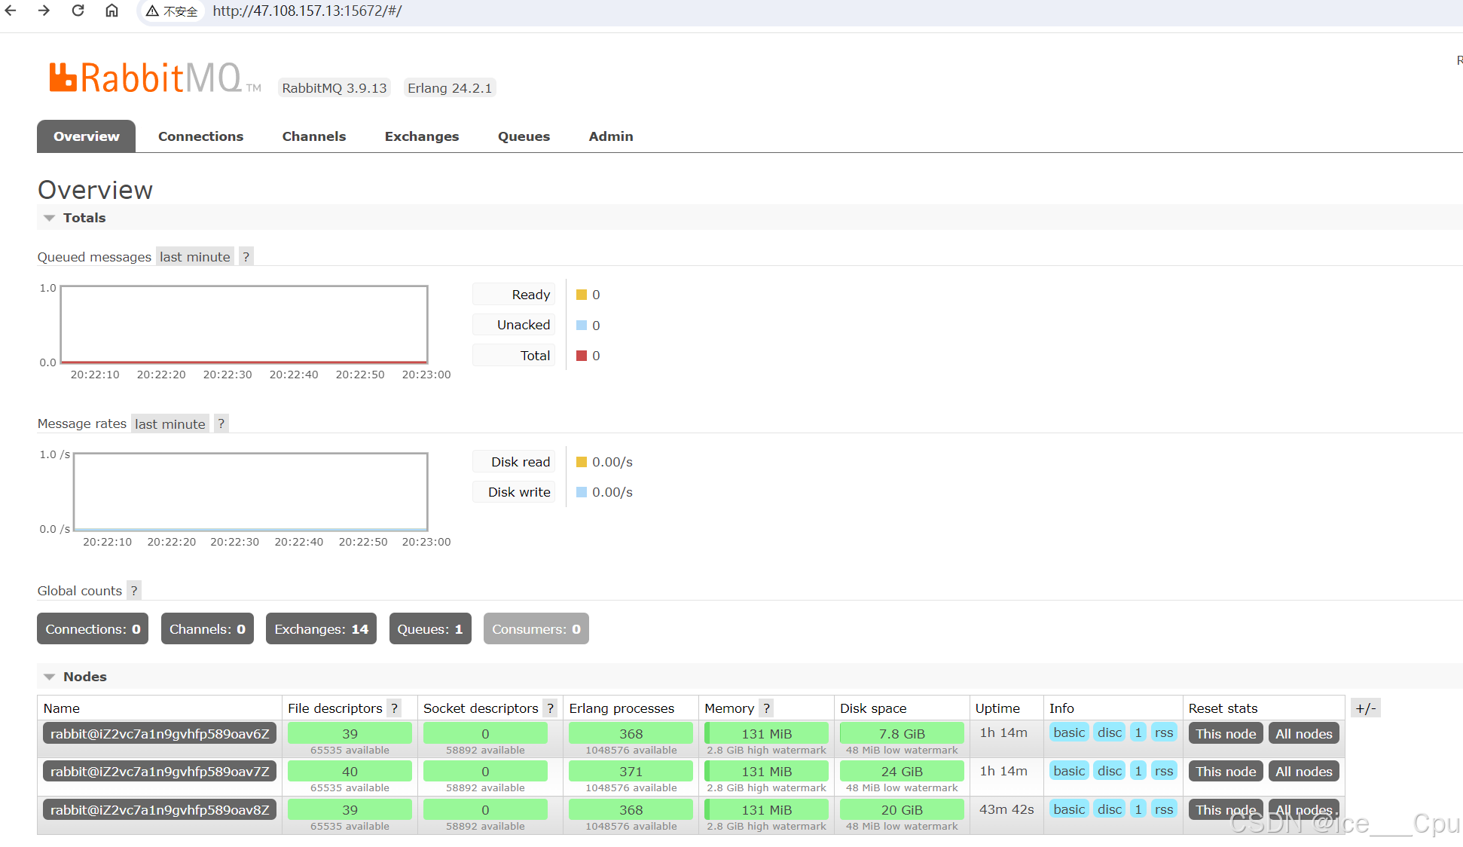Image resolution: width=1463 pixels, height=847 pixels.
Task: Open Global counts help question mark
Action: (134, 591)
